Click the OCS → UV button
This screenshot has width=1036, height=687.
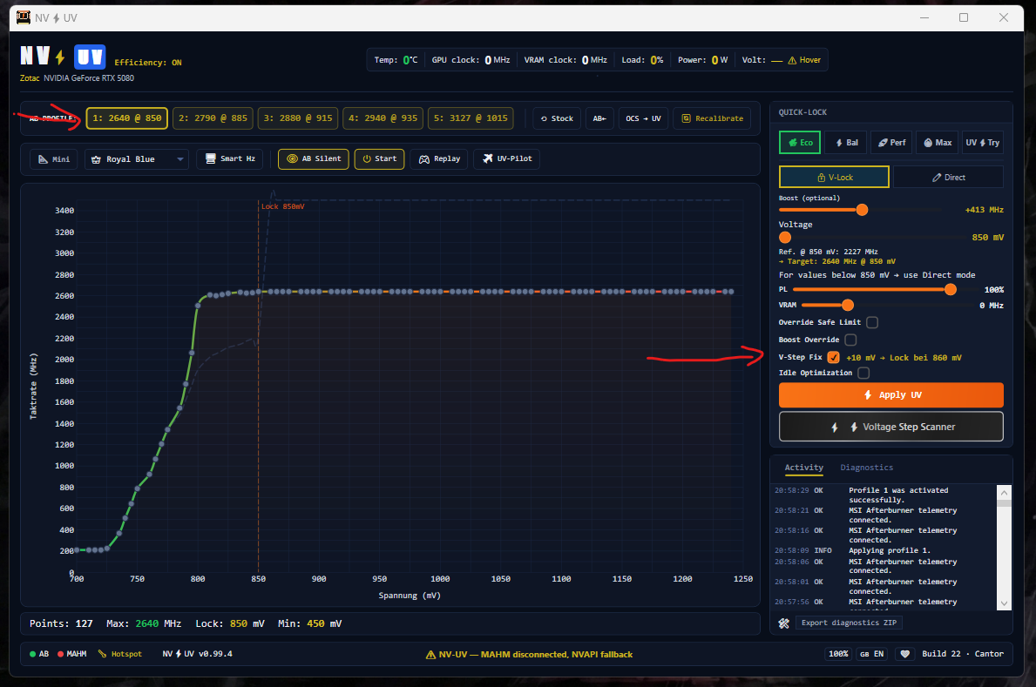644,118
